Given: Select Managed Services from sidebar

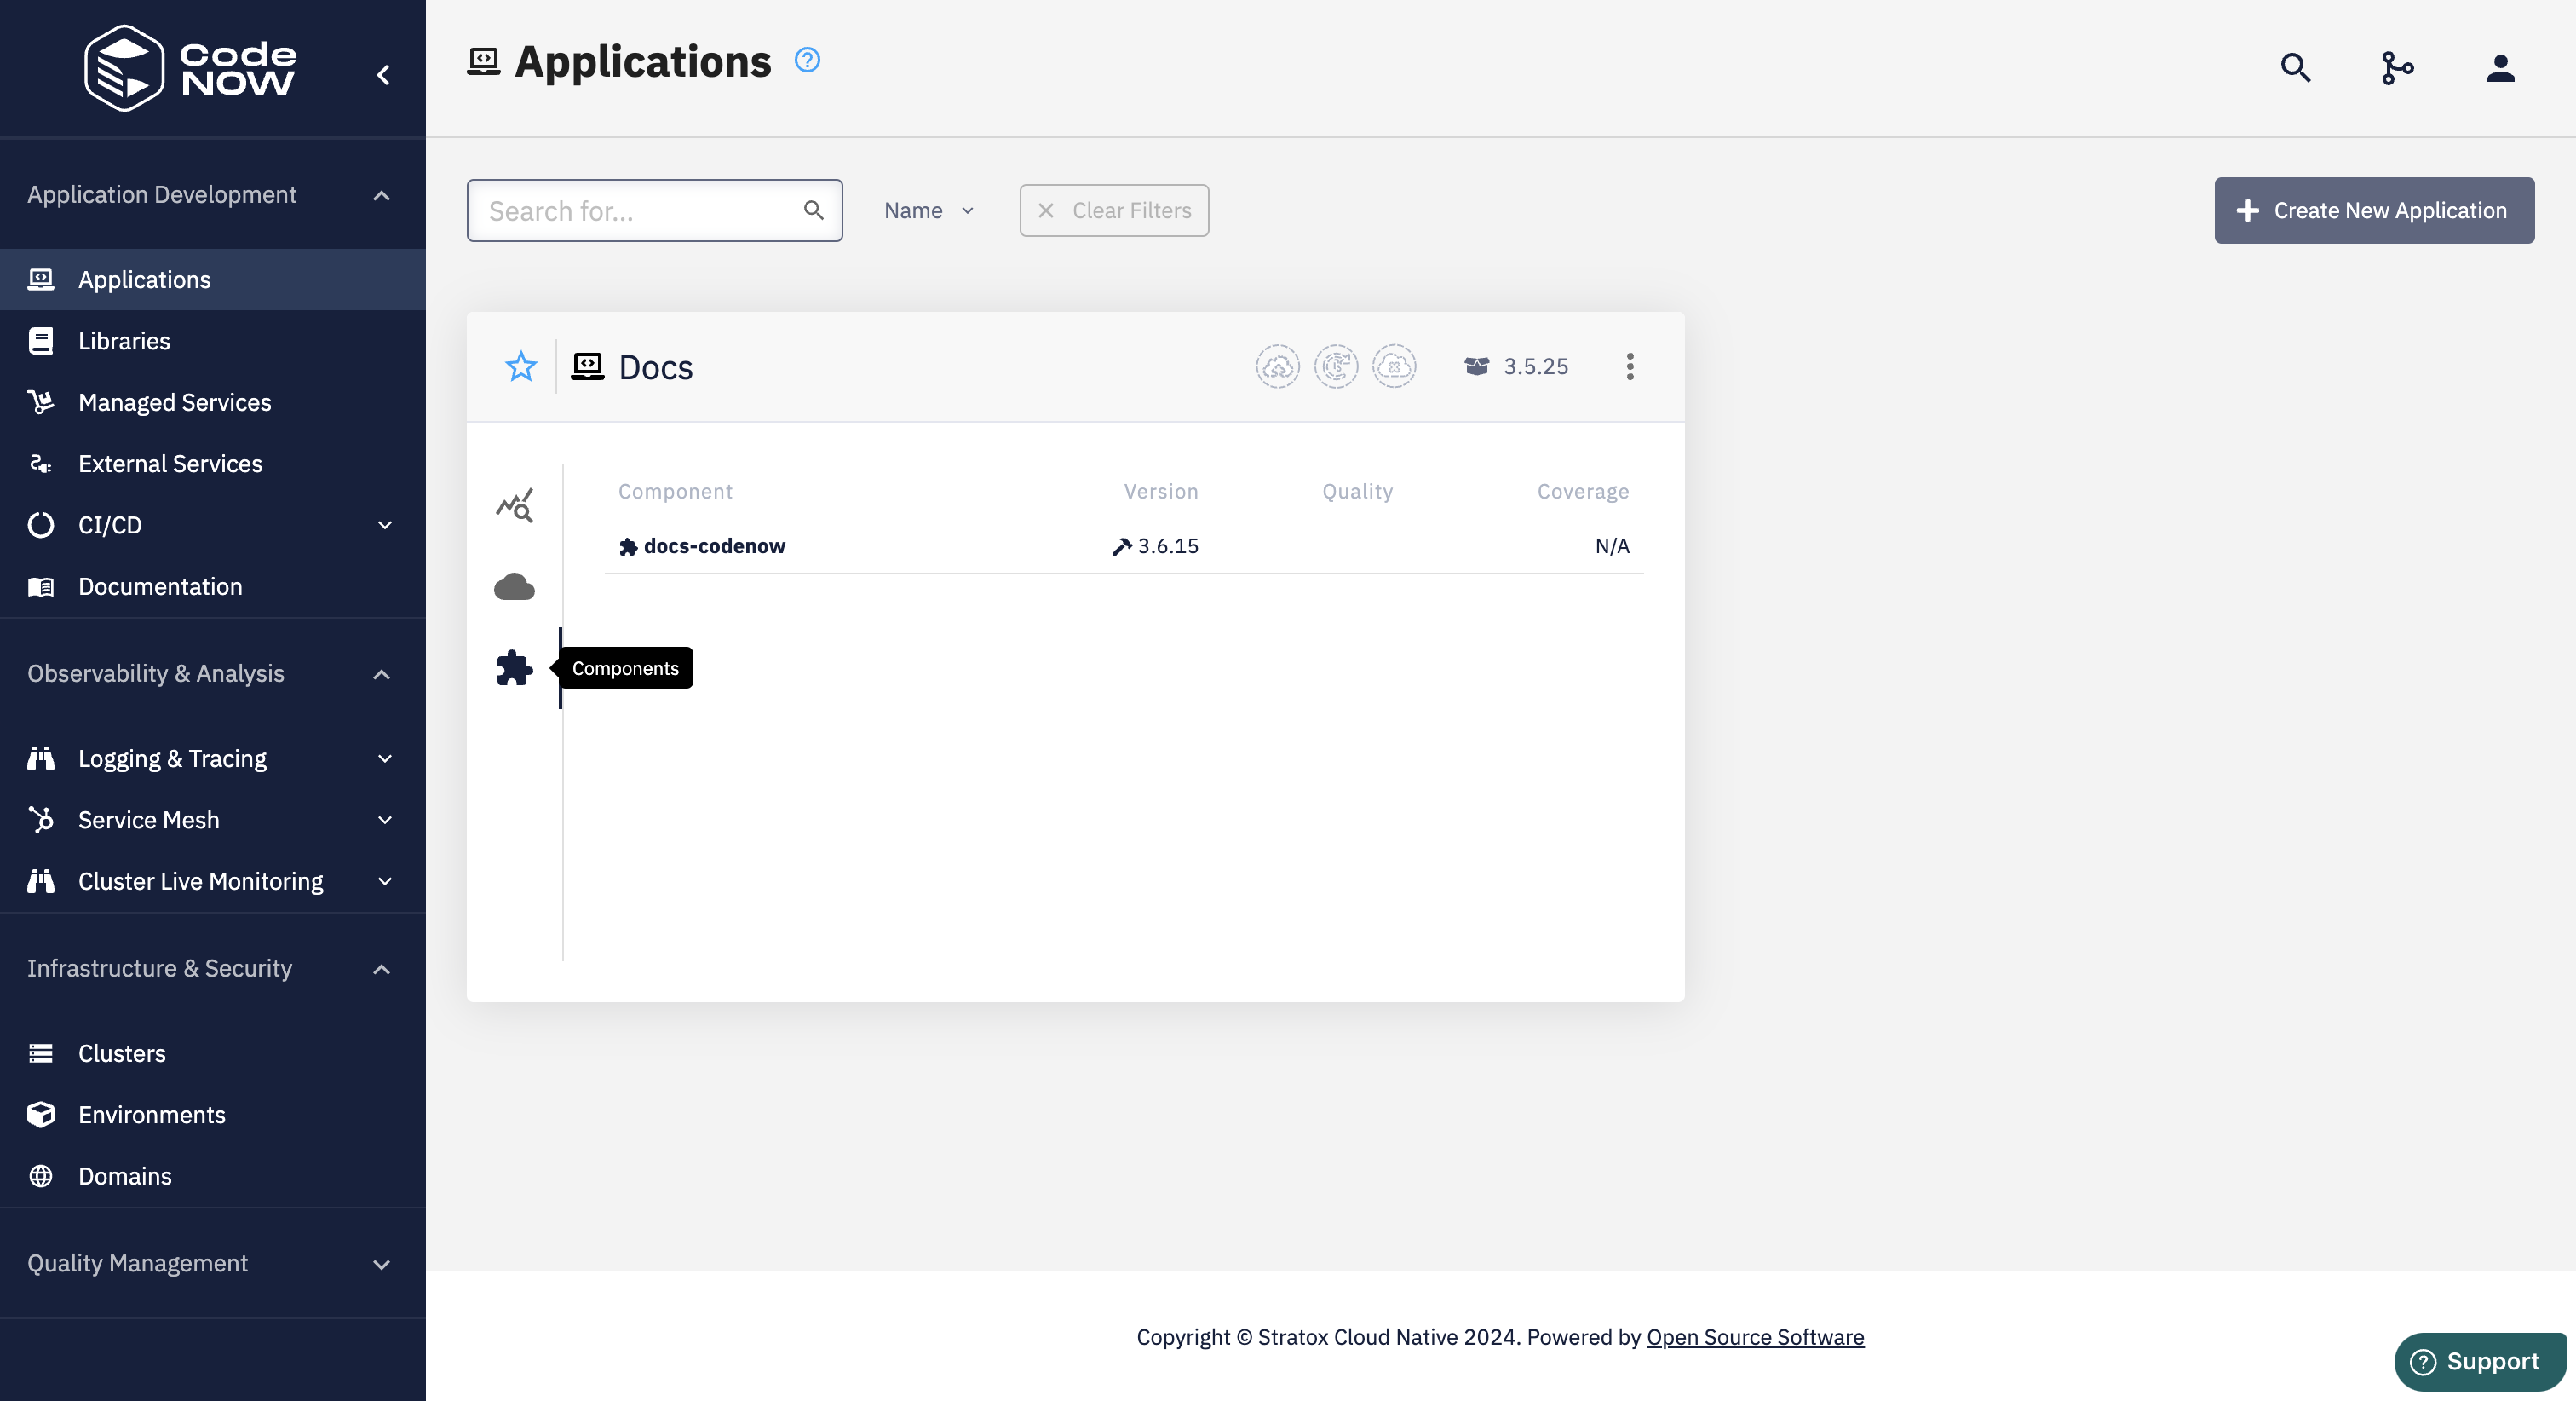Looking at the screenshot, I should 174,402.
